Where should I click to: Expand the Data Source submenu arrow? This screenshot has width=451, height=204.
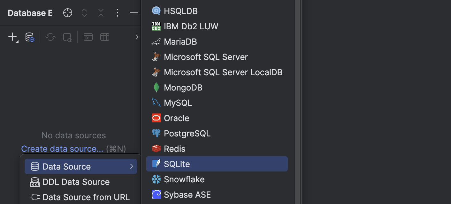[x=131, y=166]
